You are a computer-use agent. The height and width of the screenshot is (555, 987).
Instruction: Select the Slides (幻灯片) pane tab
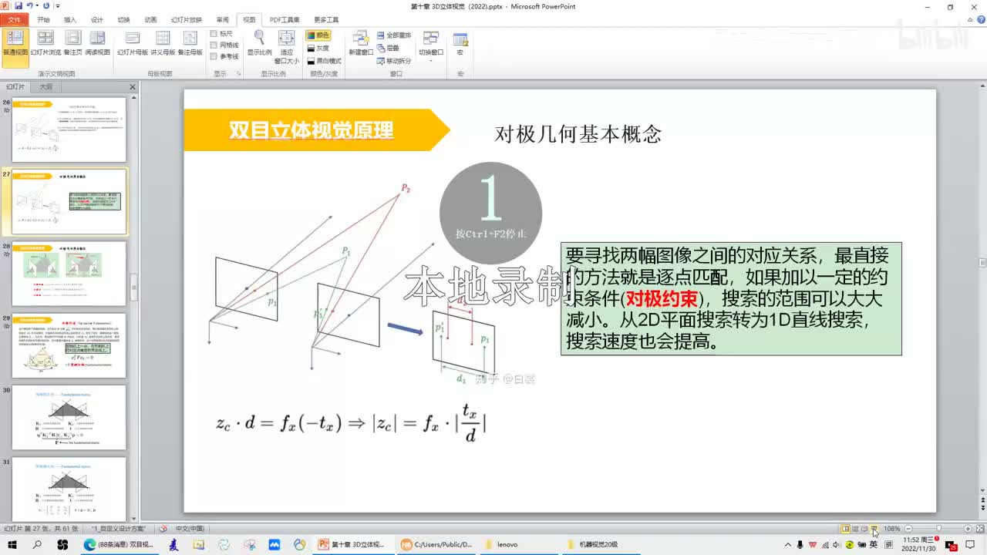tap(15, 87)
